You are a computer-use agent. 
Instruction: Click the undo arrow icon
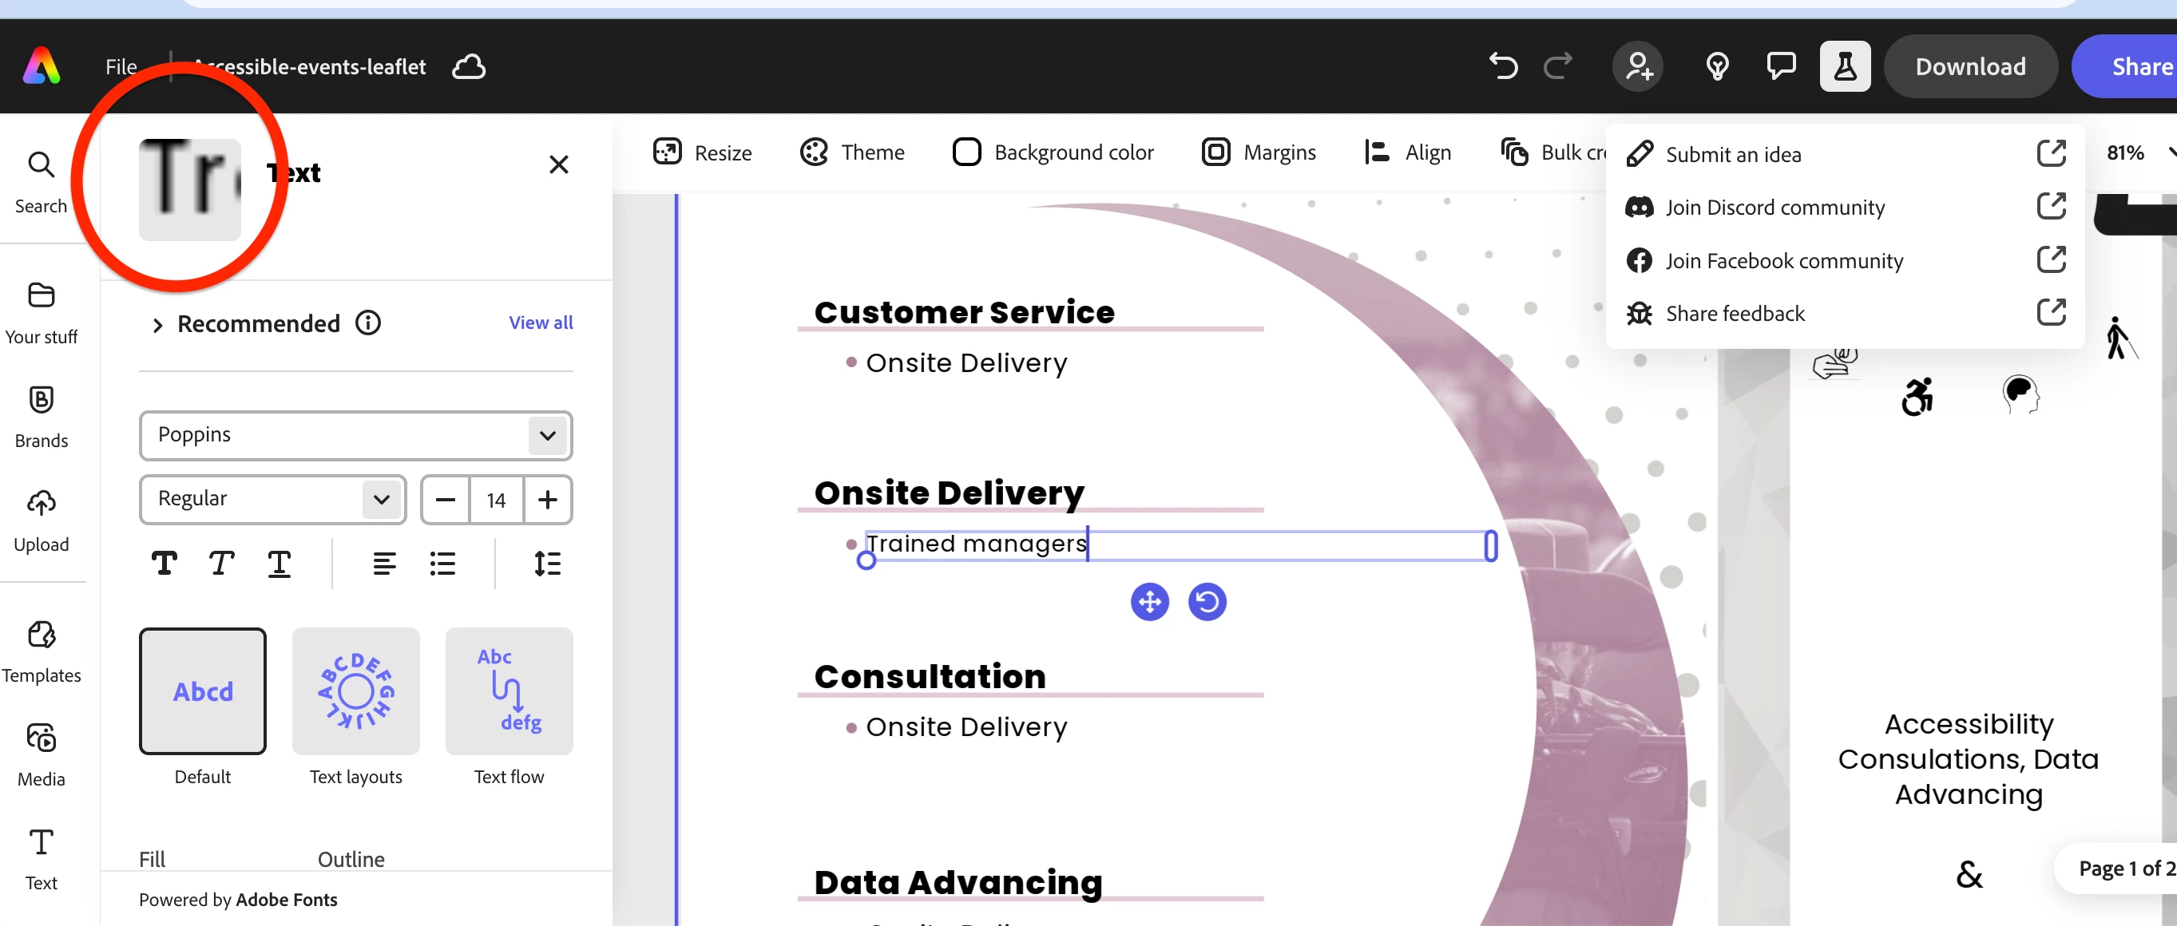click(x=1503, y=66)
